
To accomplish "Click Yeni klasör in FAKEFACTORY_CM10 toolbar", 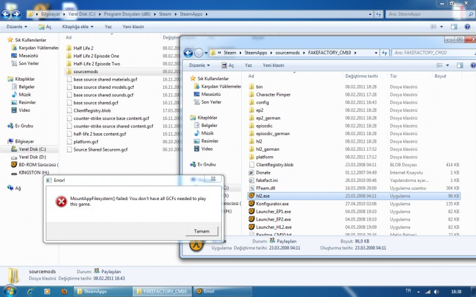I will (273, 65).
